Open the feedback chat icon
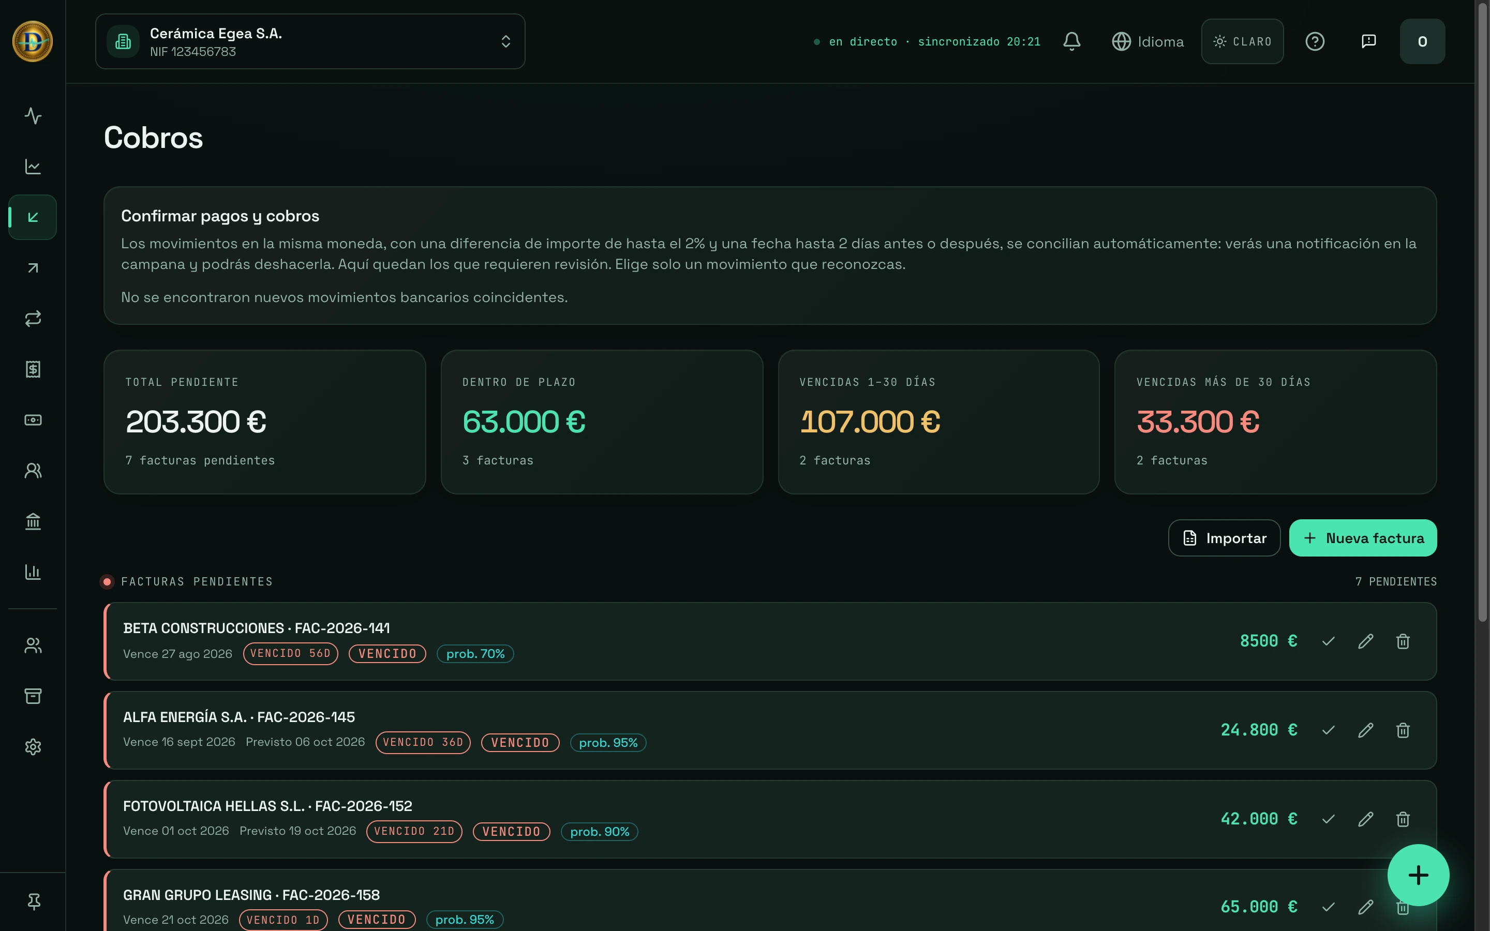 tap(1368, 41)
